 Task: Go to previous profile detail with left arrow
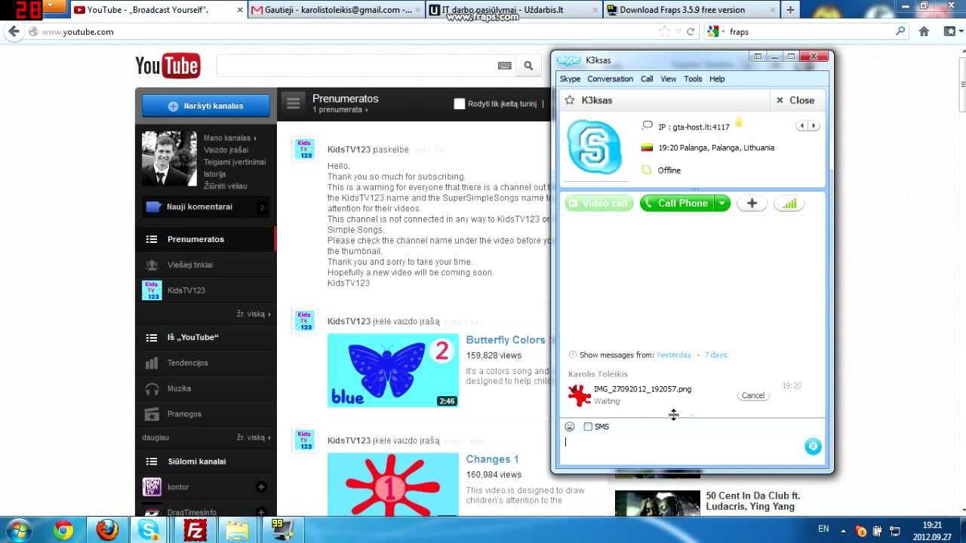[x=802, y=126]
